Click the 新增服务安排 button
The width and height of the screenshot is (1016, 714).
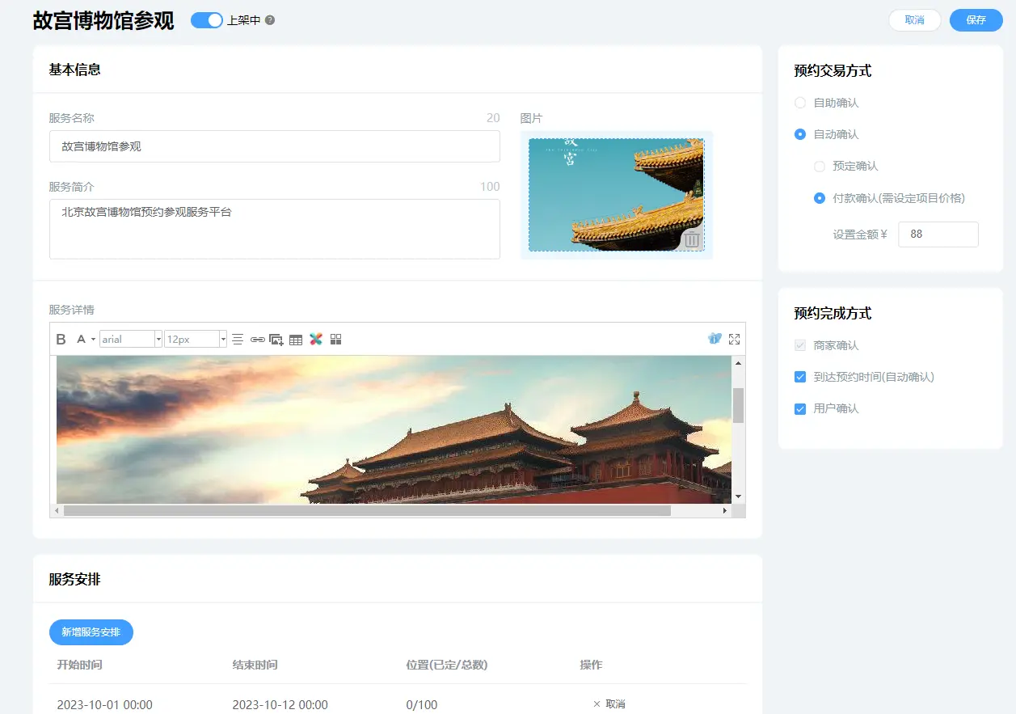pyautogui.click(x=91, y=632)
